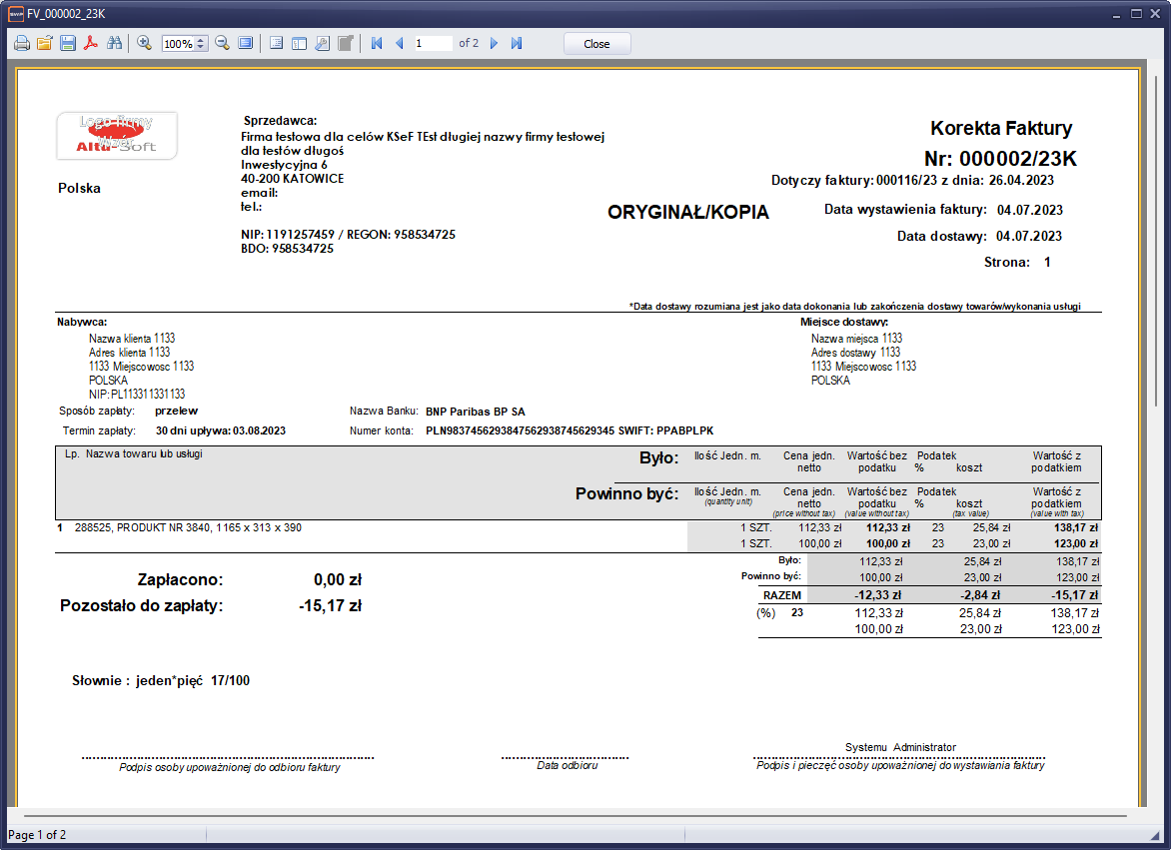This screenshot has height=850, width=1171.
Task: Go to the previous page
Action: coord(400,44)
